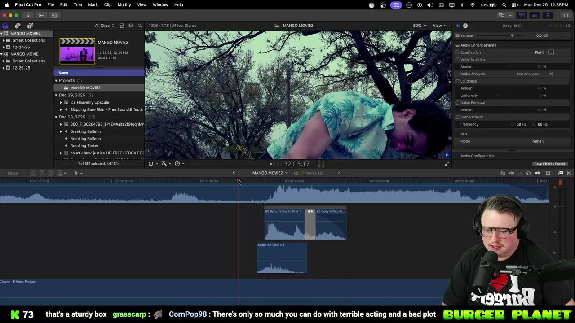
Task: Toggle the Inspector panel visibility button
Action: [x=548, y=15]
